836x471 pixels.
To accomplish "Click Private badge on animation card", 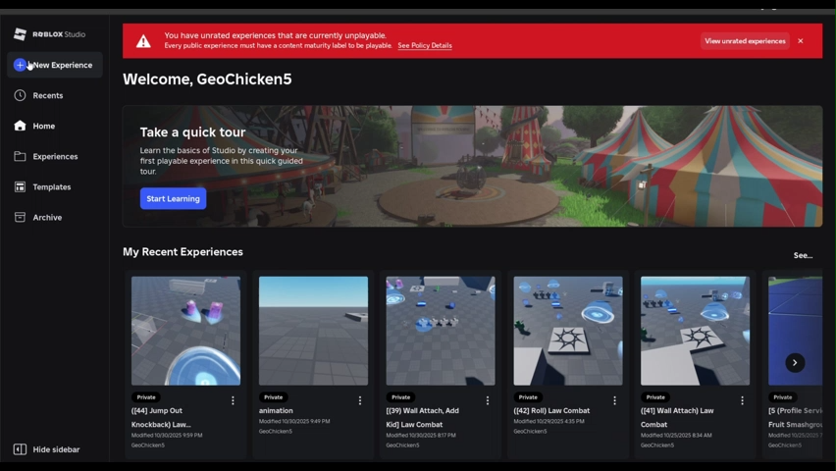I will [274, 397].
